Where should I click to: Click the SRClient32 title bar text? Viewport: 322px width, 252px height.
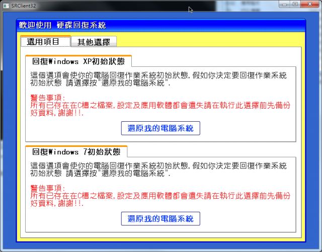(x=24, y=6)
